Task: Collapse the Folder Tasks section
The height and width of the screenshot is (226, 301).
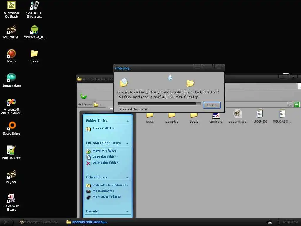Action: pyautogui.click(x=128, y=121)
